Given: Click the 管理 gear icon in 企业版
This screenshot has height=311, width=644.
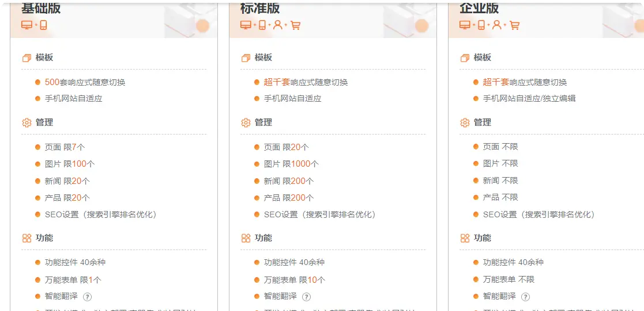Looking at the screenshot, I should [465, 122].
